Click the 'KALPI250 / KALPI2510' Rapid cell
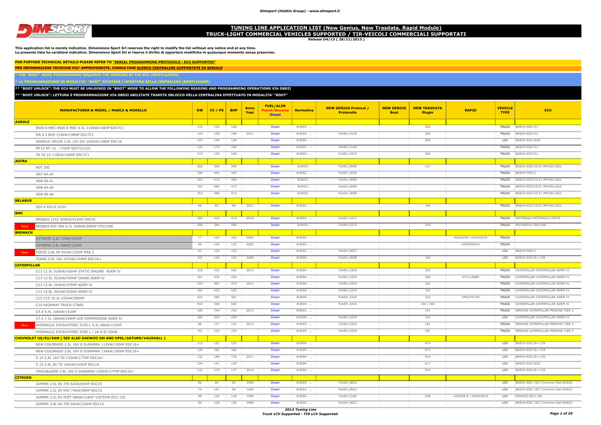Screen dimensions: 601x425 pos(470,238)
